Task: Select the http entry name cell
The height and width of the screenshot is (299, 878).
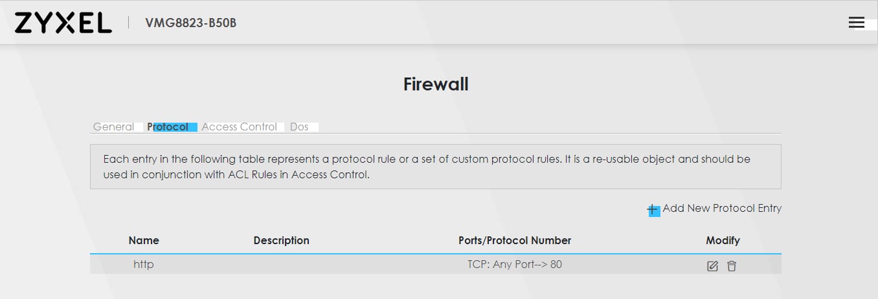Action: pos(144,264)
